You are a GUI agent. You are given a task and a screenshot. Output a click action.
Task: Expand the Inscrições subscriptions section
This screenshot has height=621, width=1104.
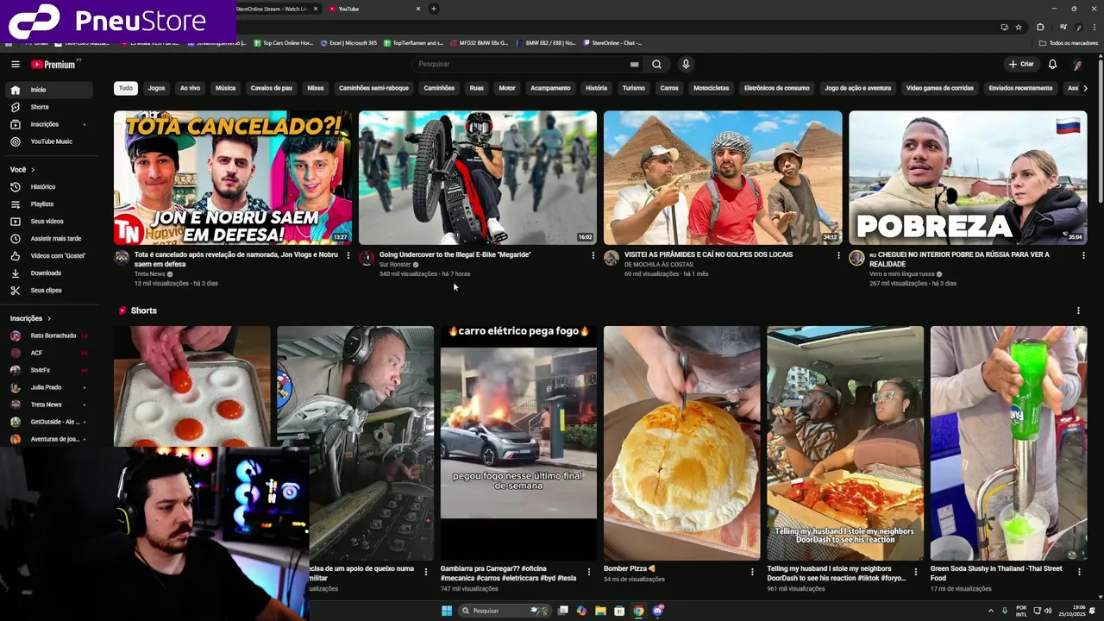pyautogui.click(x=31, y=318)
